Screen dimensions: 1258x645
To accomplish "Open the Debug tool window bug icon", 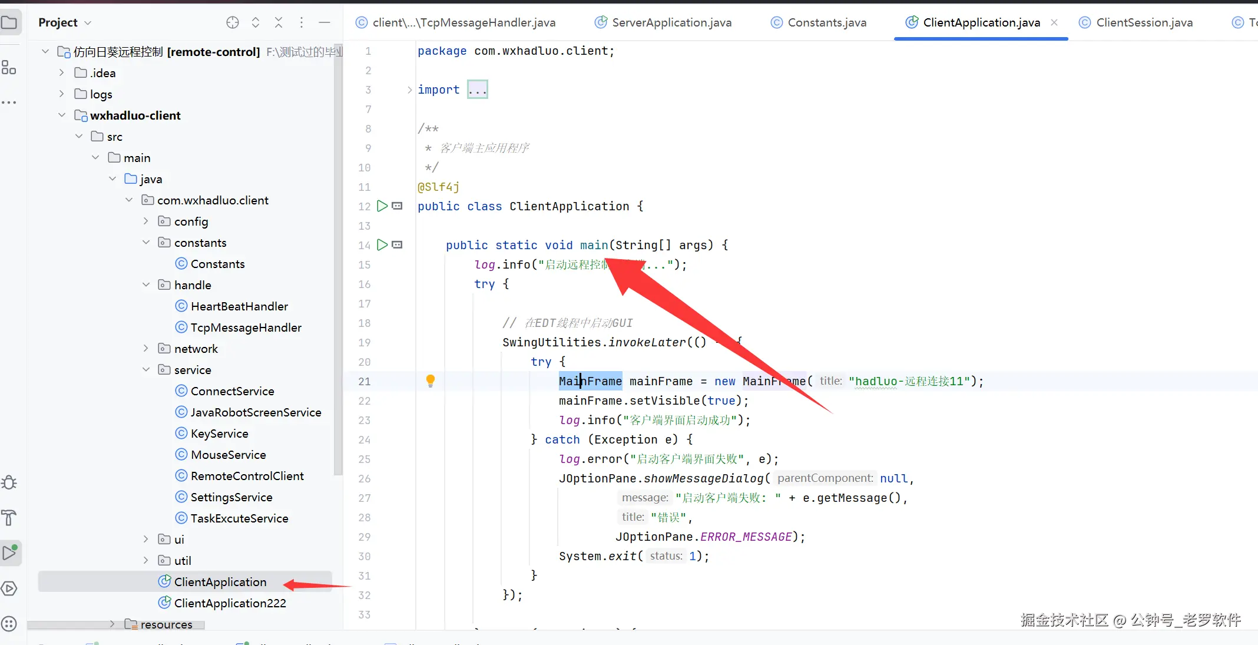I will click(x=9, y=483).
